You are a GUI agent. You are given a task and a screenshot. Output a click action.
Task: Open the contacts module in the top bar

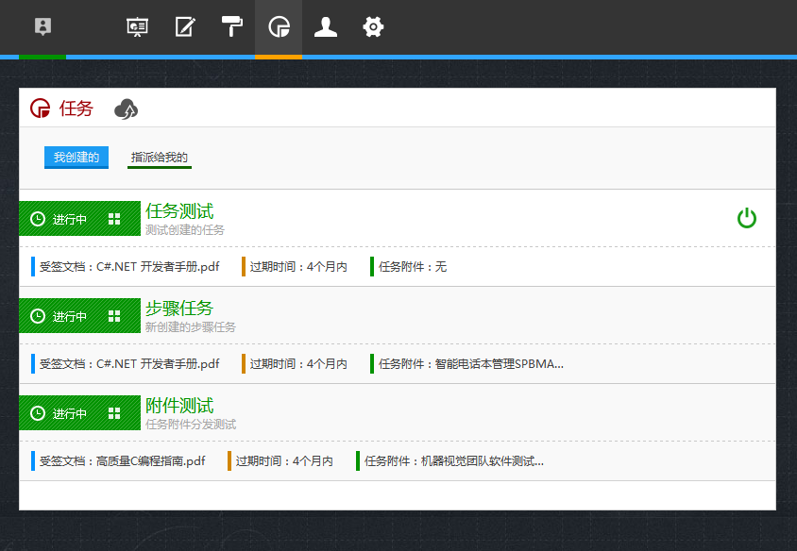[x=42, y=26]
